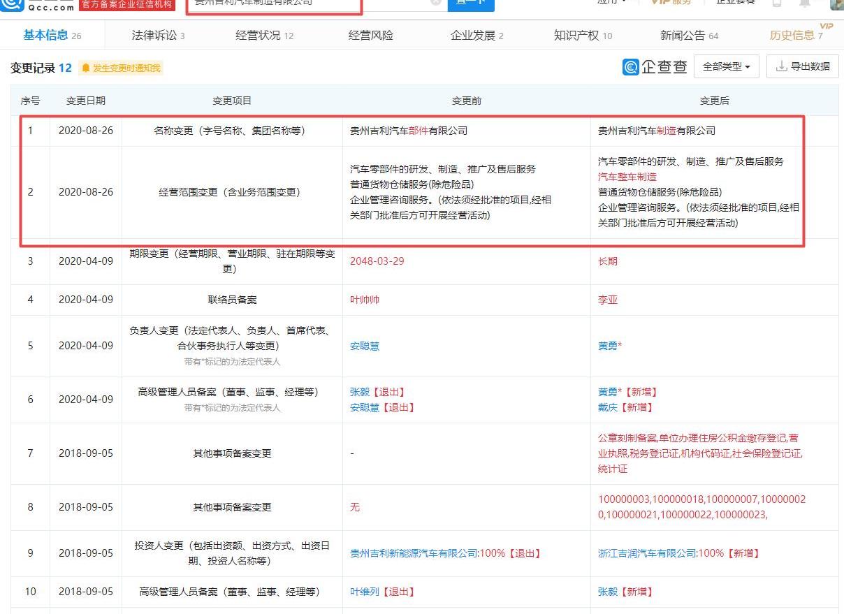
Task: Open the 基本信息 tab
Action: (x=52, y=35)
